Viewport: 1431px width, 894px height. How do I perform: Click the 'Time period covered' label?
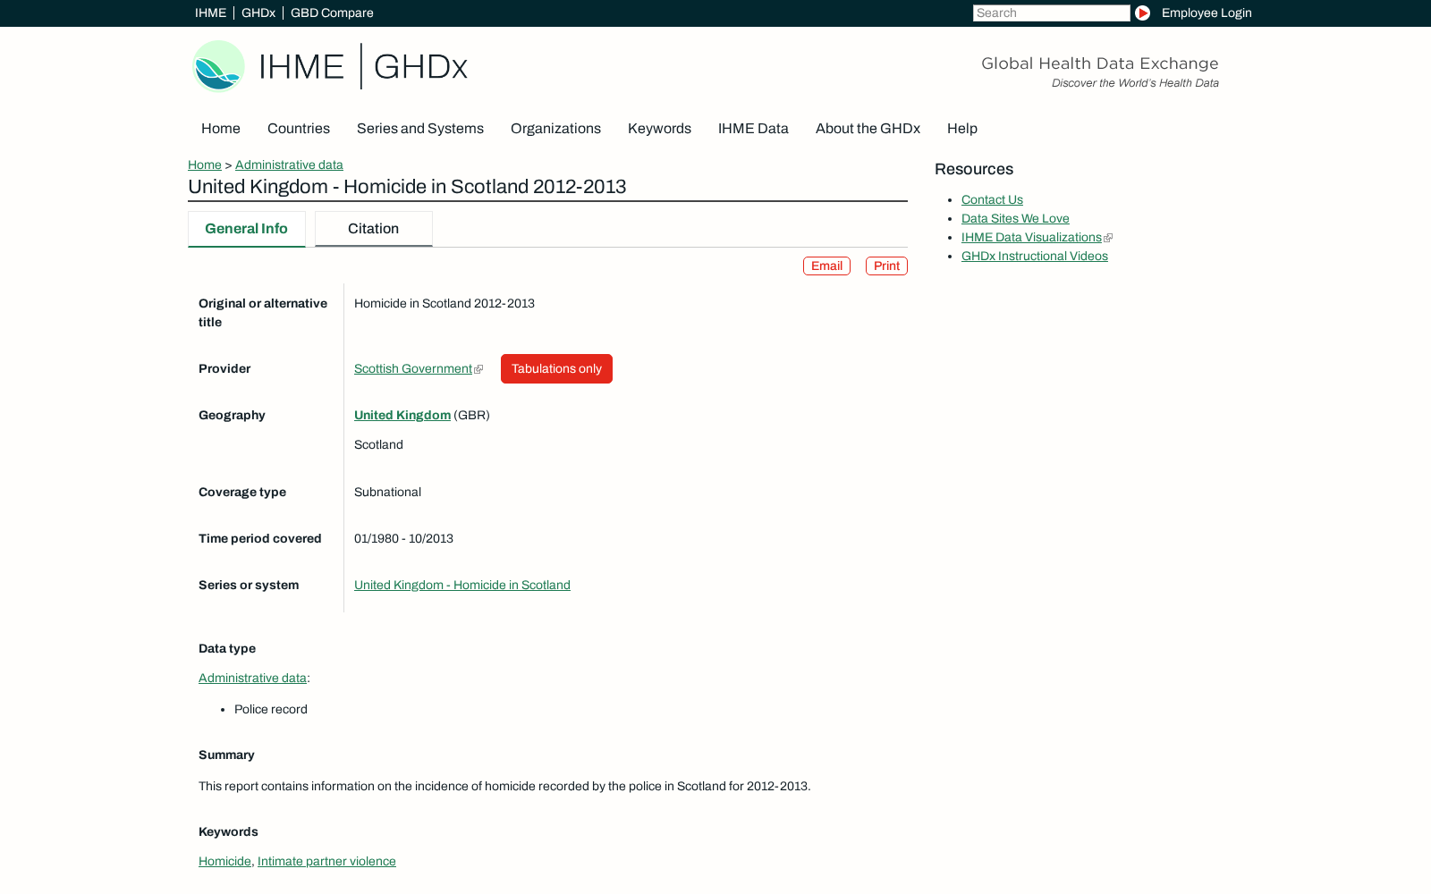pos(260,538)
